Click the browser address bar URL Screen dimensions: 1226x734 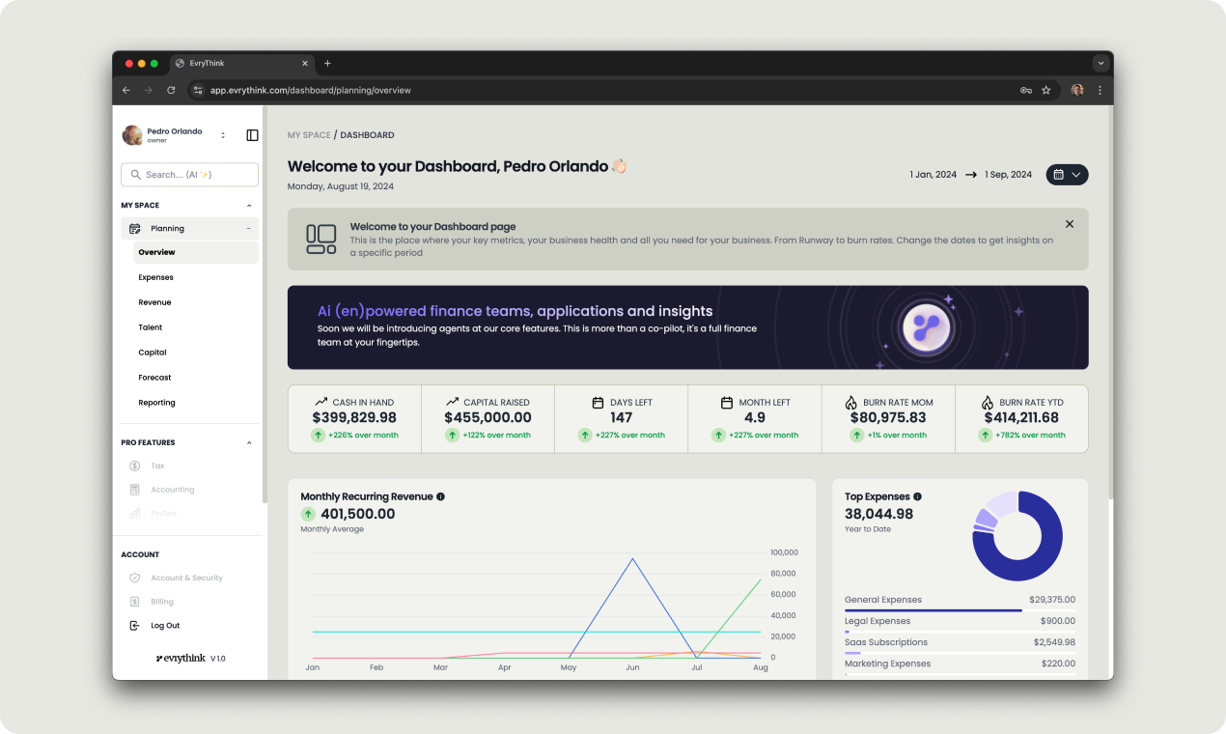[311, 90]
